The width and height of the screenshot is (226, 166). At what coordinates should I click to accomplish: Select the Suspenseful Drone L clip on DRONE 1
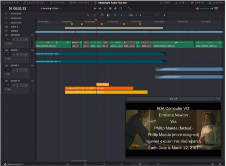click(101, 54)
